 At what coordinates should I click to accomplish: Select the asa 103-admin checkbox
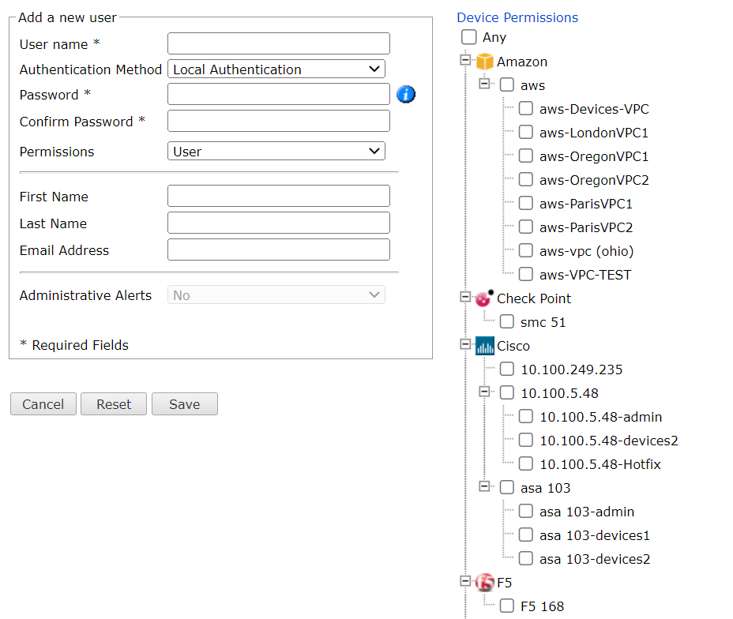[526, 512]
